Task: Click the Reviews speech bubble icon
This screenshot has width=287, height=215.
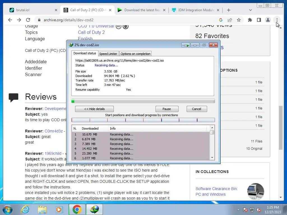Action: click(x=13, y=97)
